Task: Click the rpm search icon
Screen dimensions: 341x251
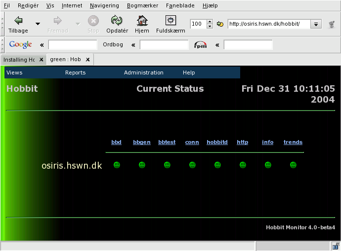Action: click(x=200, y=45)
